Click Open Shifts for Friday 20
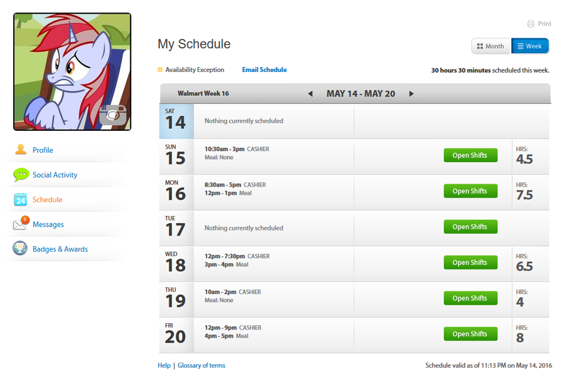Viewport: 563px width, 377px height. click(x=470, y=334)
